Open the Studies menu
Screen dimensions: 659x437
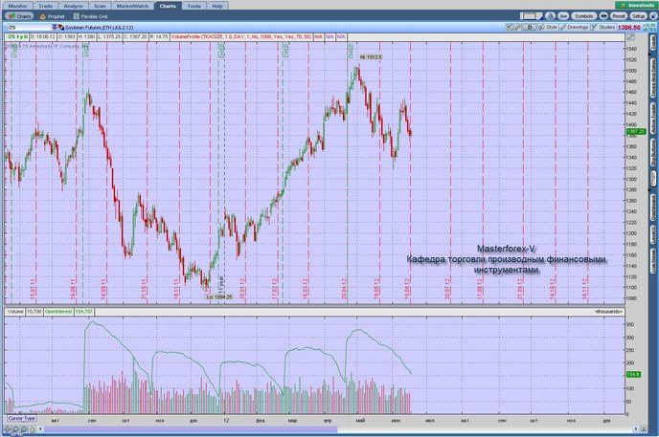click(603, 27)
